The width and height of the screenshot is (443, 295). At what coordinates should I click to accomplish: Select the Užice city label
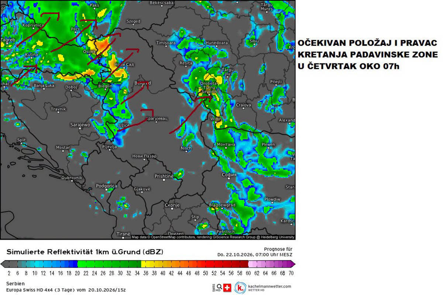[x=124, y=125]
